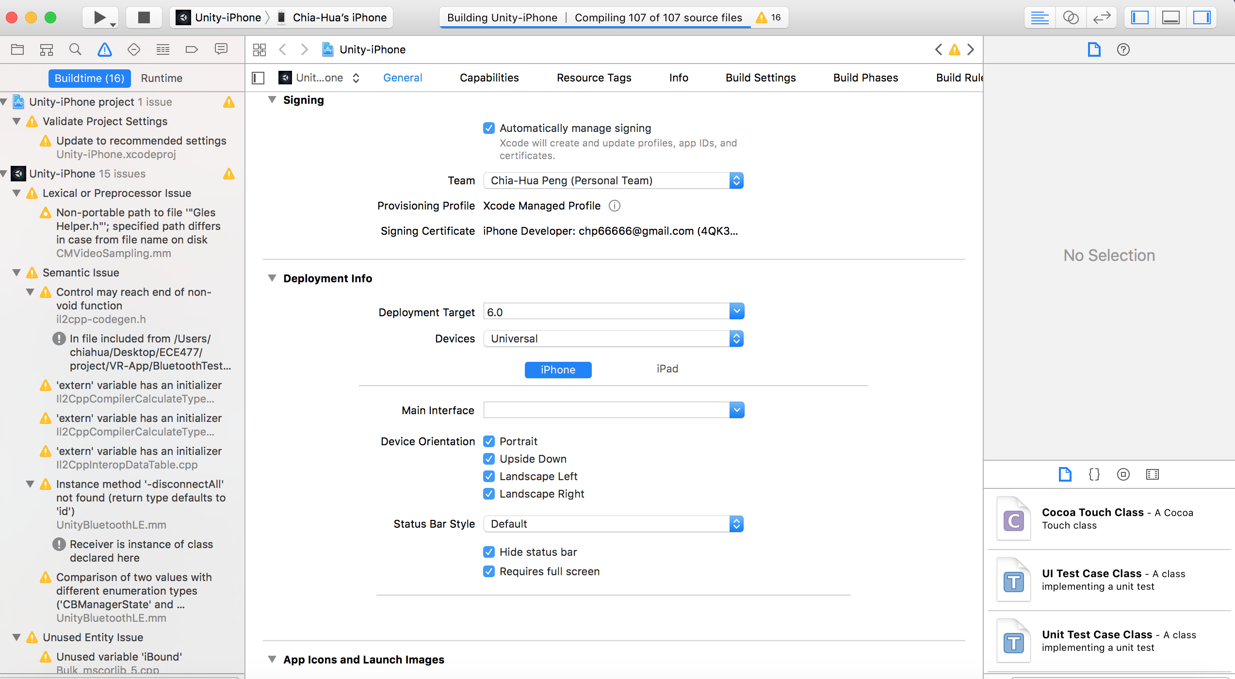
Task: Uncheck Automatically manage signing
Action: (489, 128)
